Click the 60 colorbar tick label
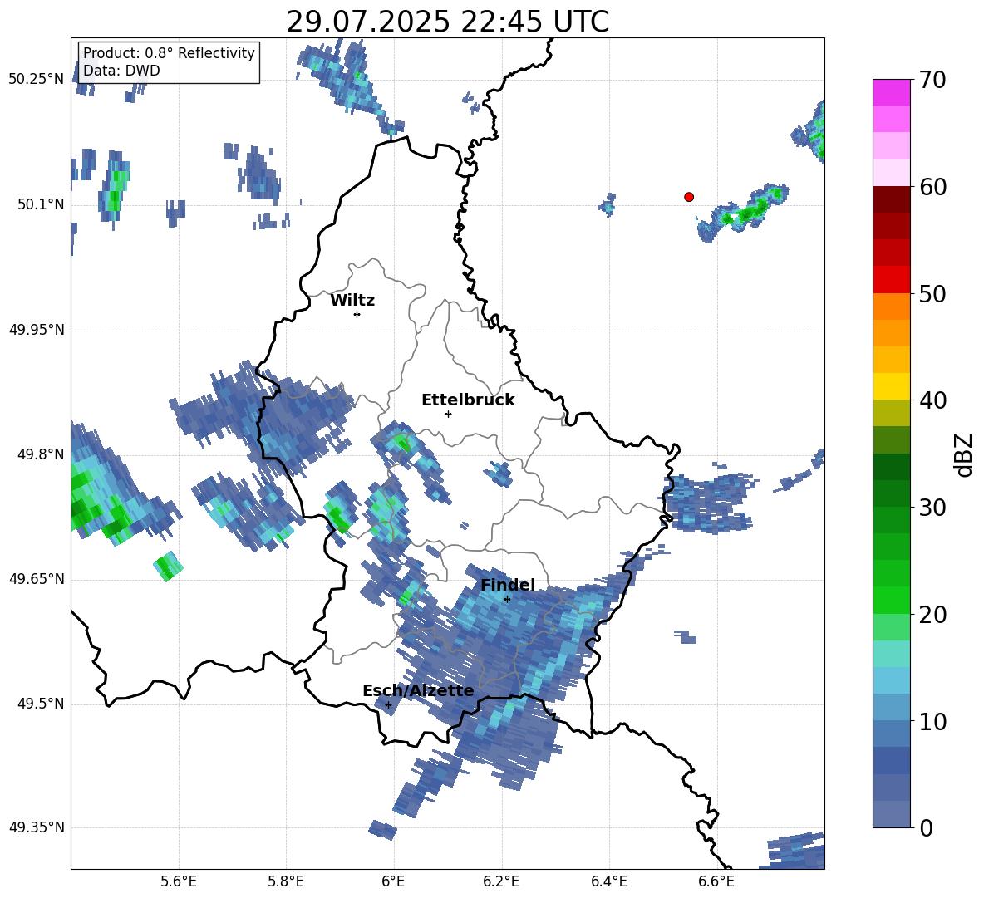 point(932,187)
